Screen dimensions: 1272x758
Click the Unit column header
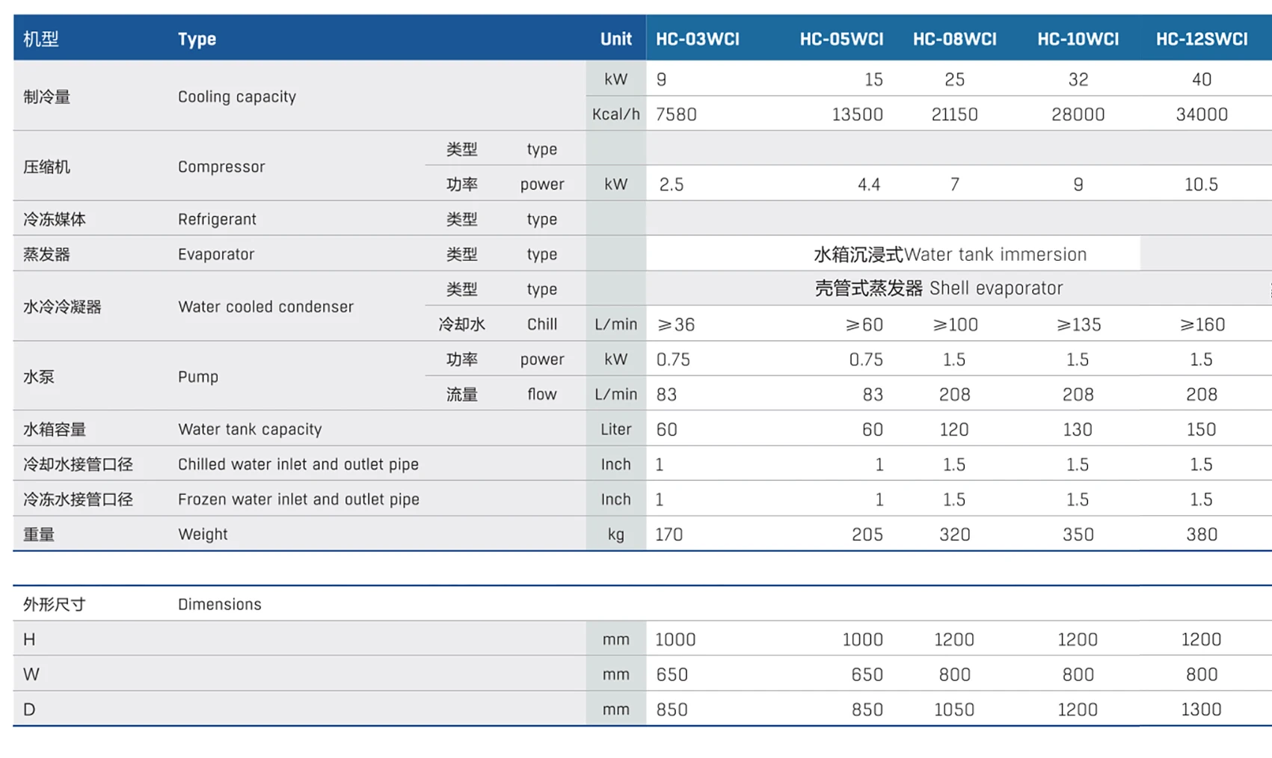(x=615, y=39)
